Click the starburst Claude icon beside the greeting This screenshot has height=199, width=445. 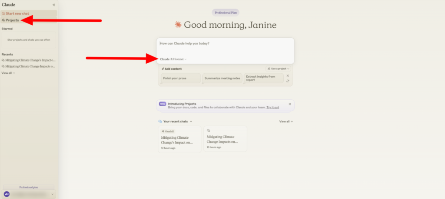[x=178, y=25]
